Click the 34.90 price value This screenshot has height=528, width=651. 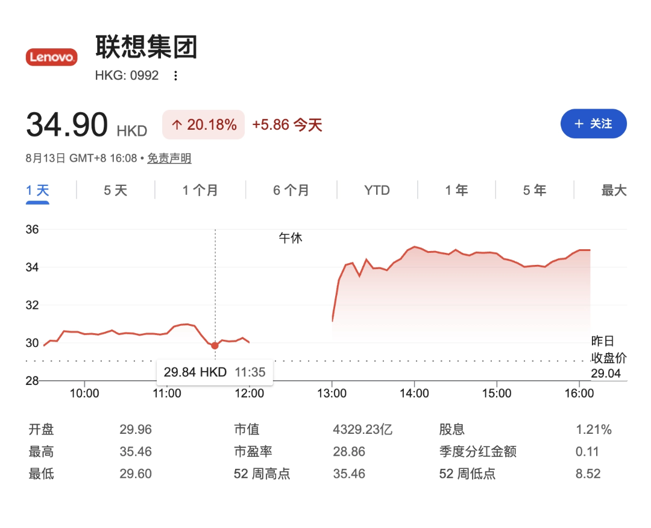pos(67,124)
